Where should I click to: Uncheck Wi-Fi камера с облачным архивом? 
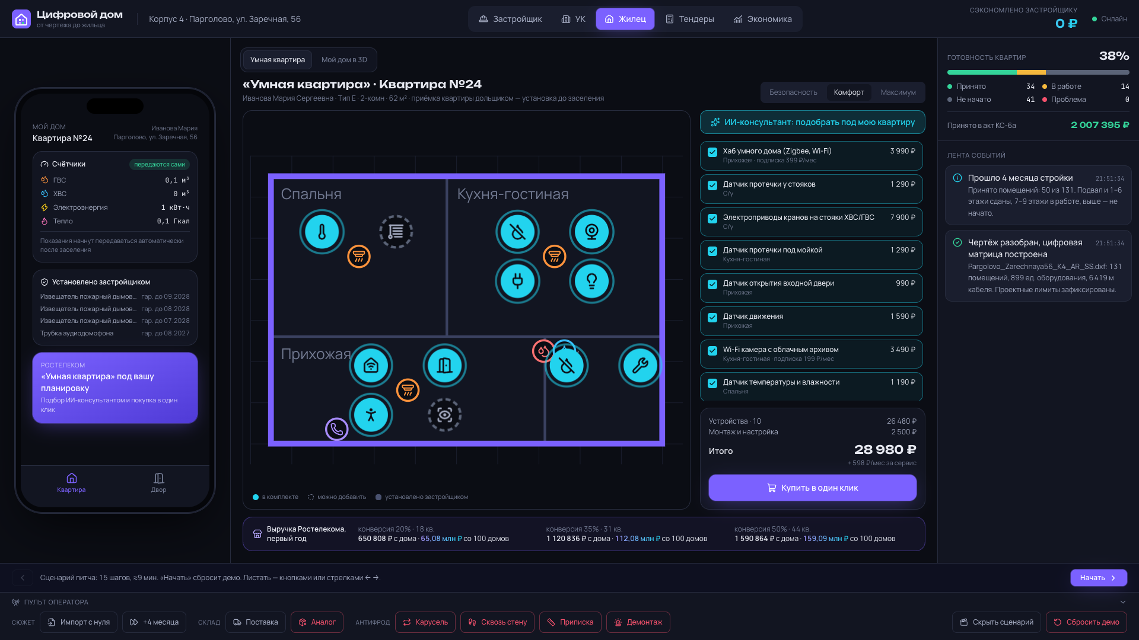(x=712, y=351)
